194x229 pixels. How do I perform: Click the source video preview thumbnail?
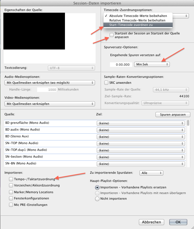coord(34,31)
